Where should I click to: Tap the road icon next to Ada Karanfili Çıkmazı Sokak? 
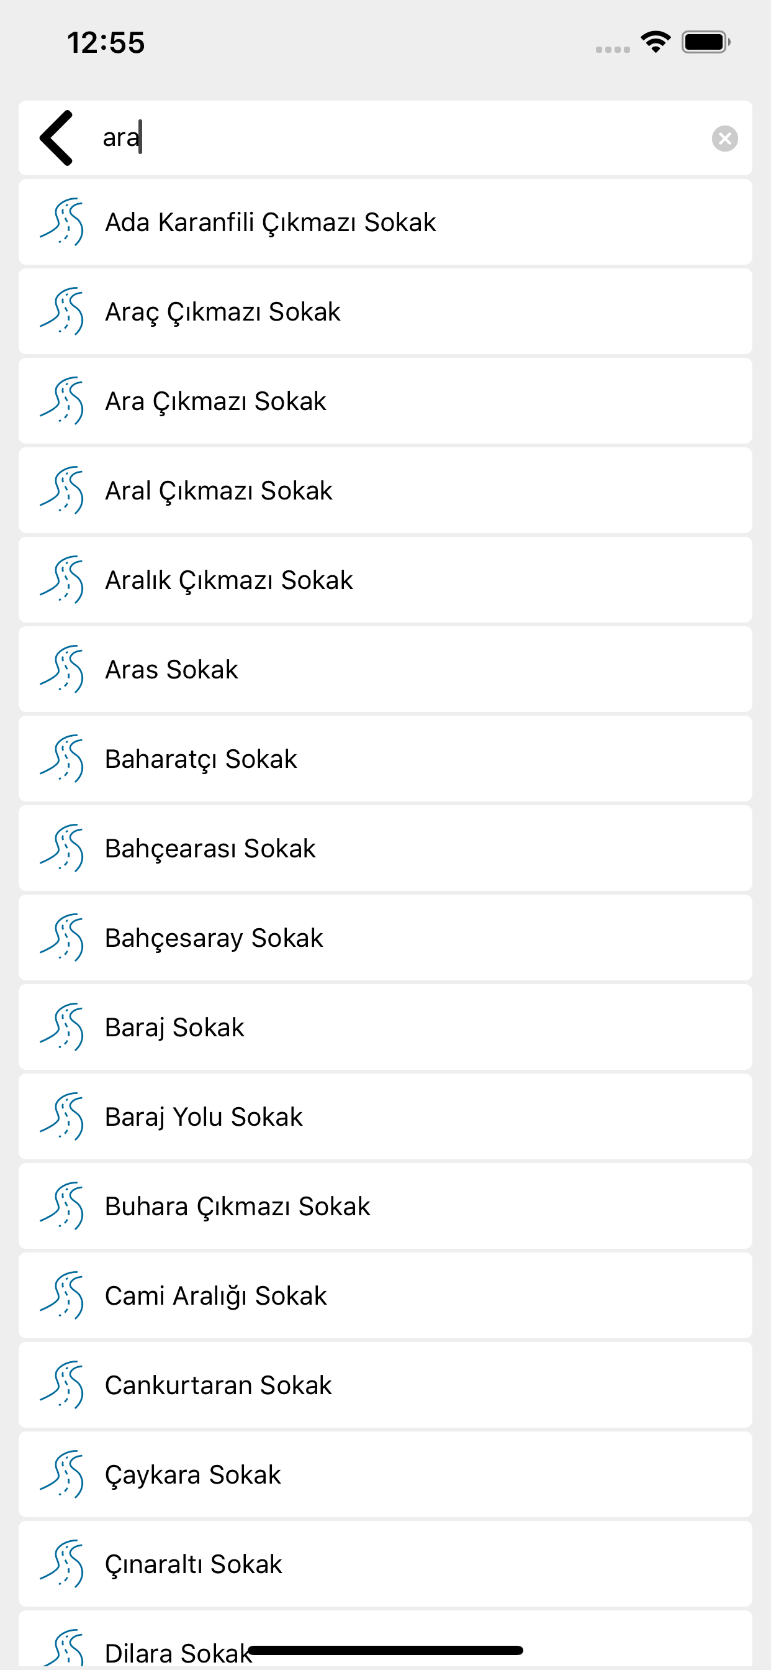61,222
